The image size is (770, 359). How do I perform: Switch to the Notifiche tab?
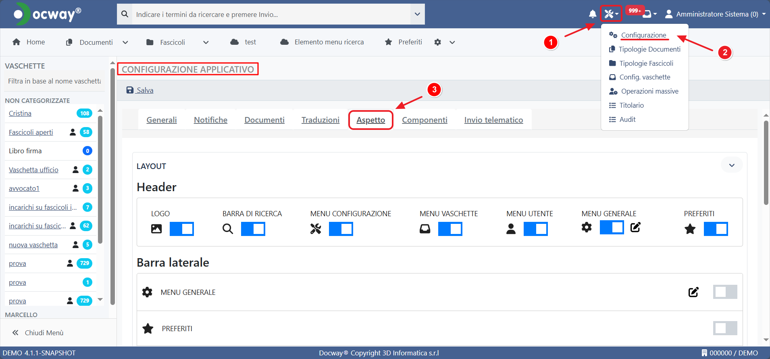point(210,120)
